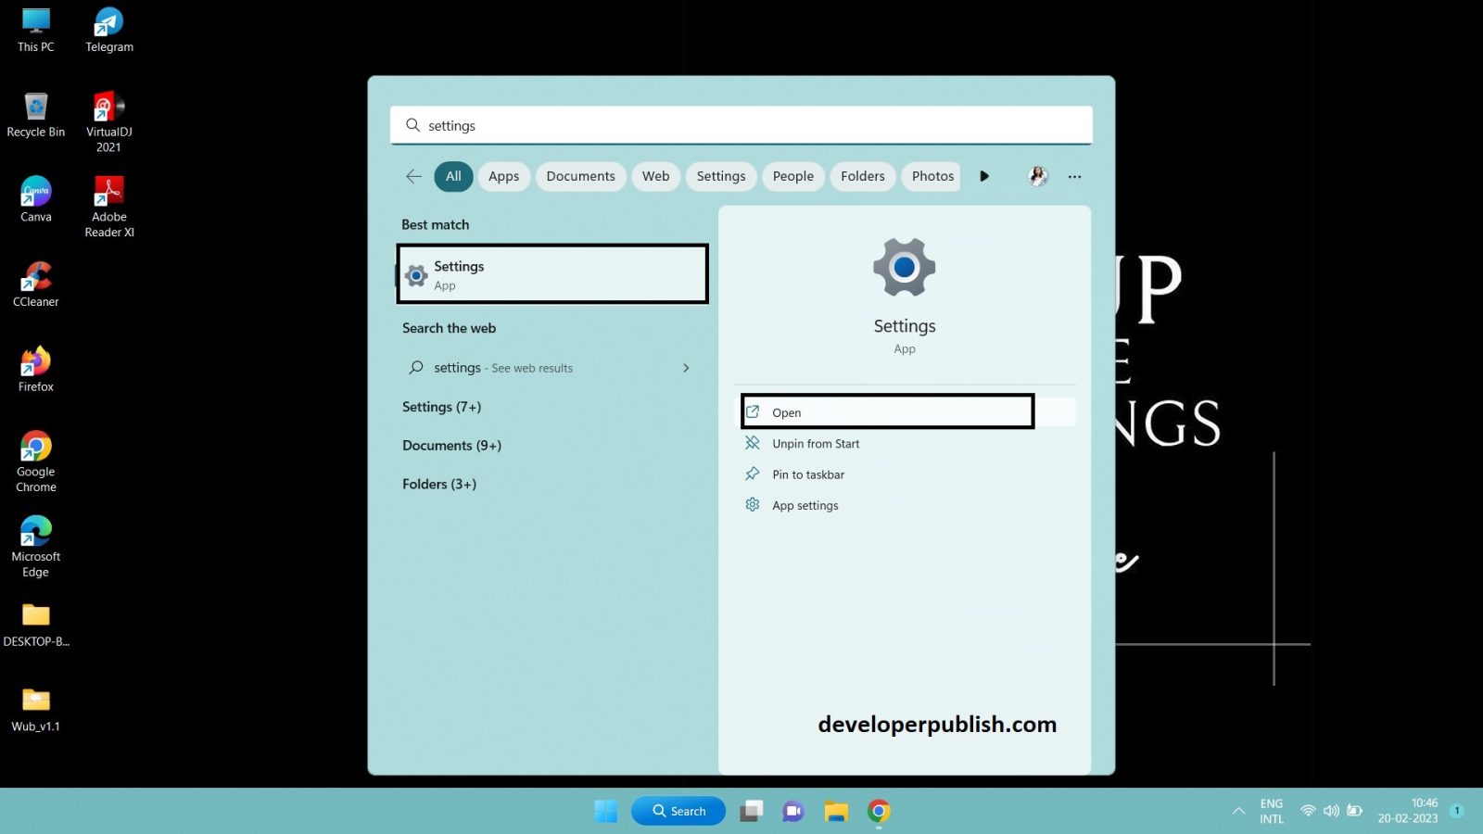Show hidden icons in system tray
Viewport: 1483px width, 834px height.
tap(1238, 811)
